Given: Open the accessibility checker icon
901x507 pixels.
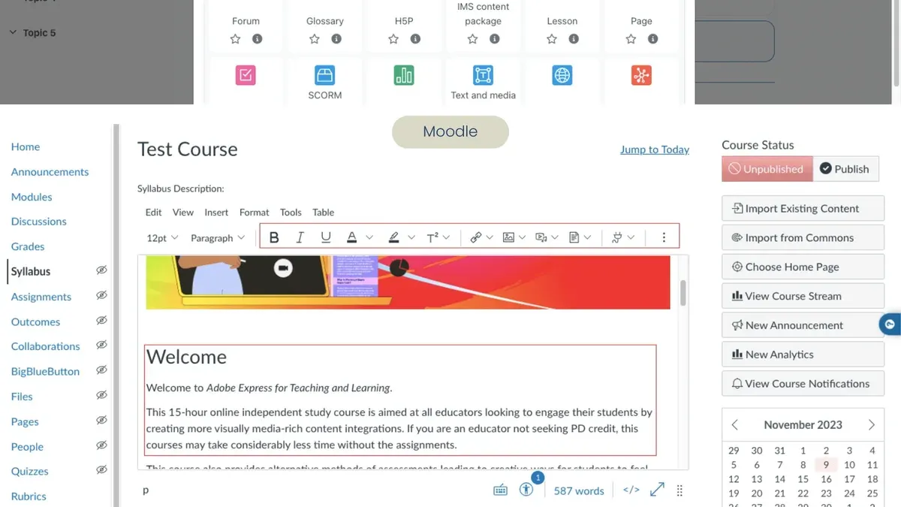Looking at the screenshot, I should (x=526, y=490).
